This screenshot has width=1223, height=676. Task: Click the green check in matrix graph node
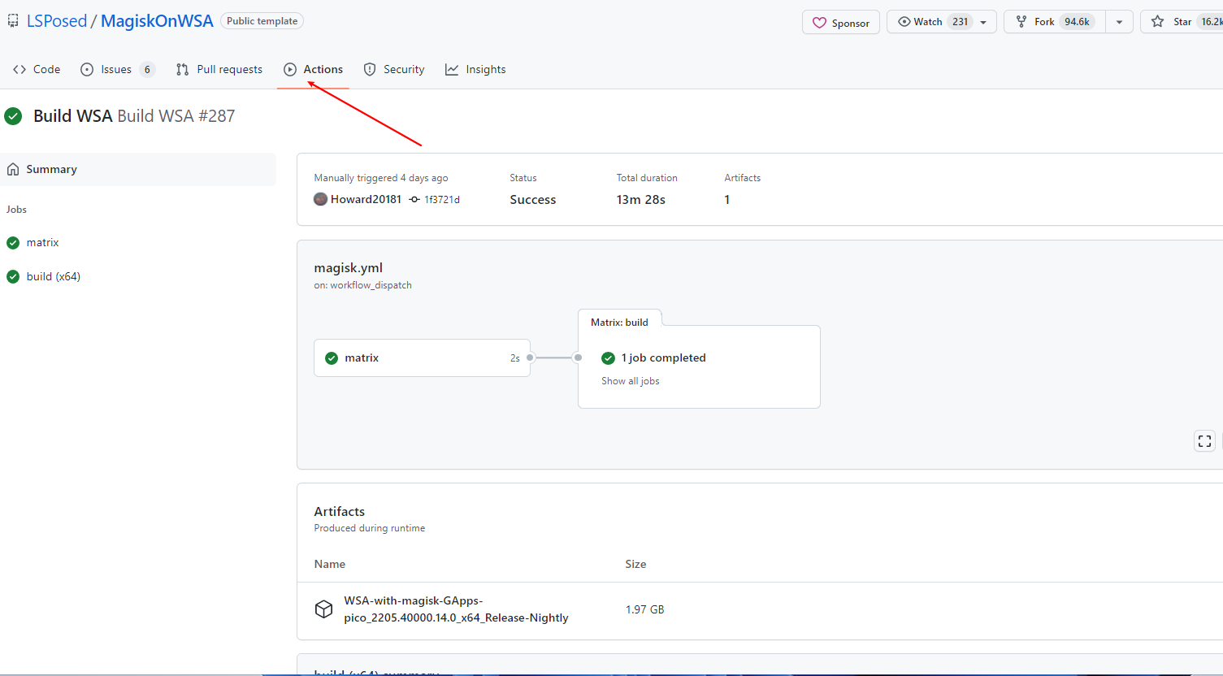pyautogui.click(x=332, y=358)
